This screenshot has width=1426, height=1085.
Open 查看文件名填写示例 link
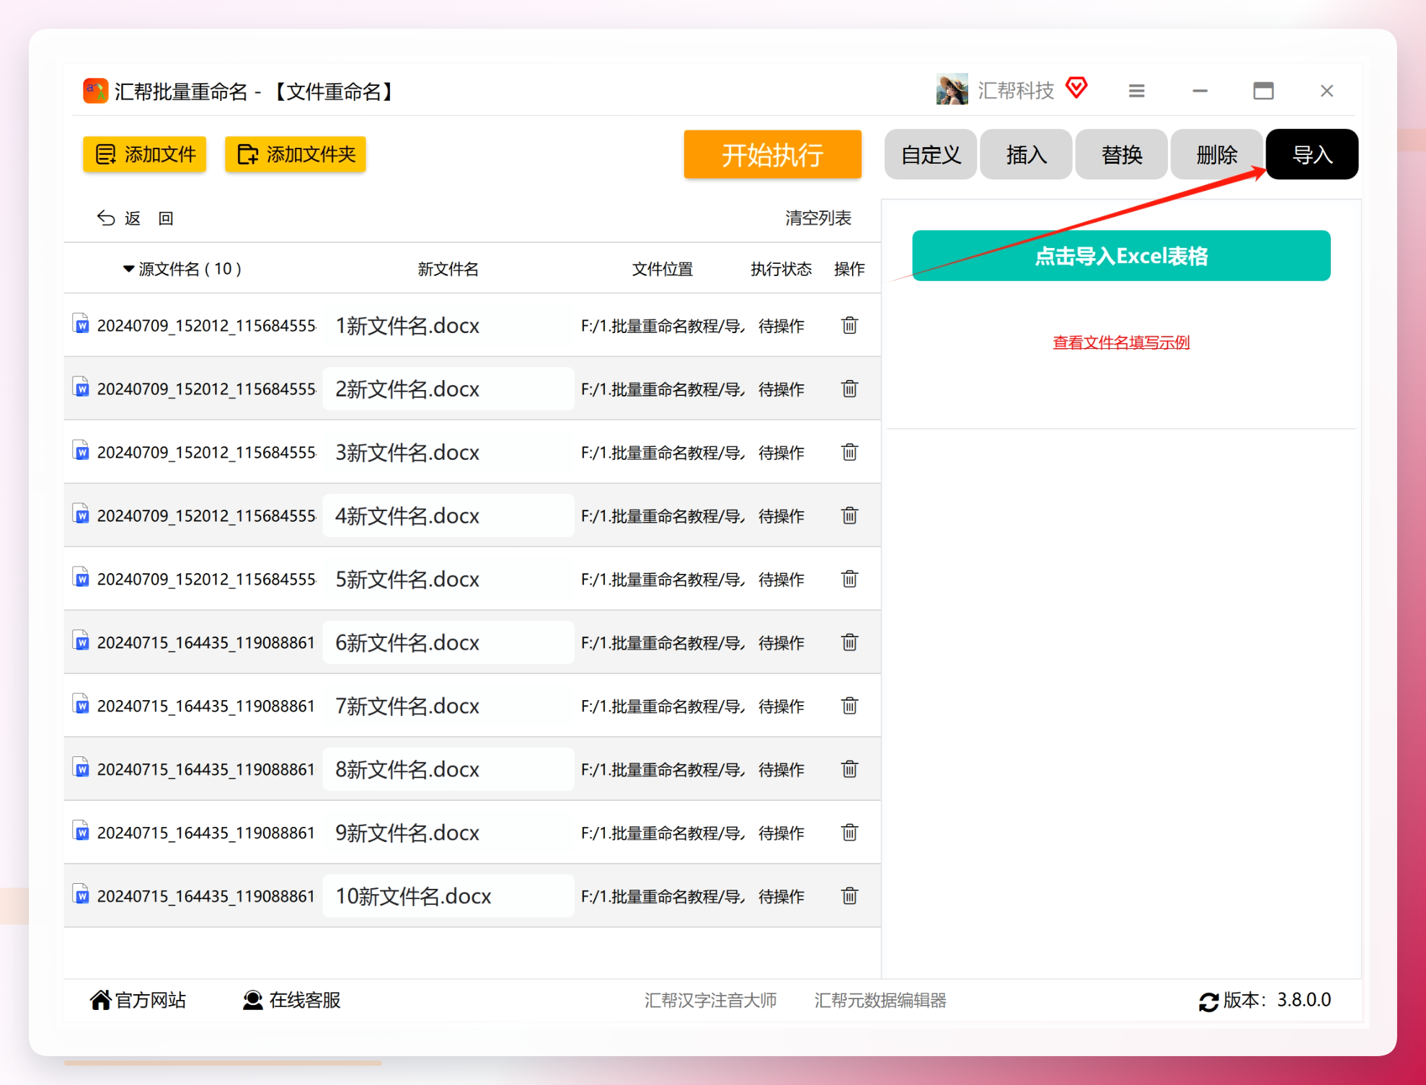pos(1121,342)
